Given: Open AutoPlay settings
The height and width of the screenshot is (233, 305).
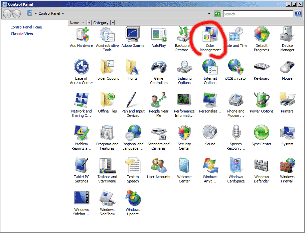Looking at the screenshot, I should pos(159,37).
